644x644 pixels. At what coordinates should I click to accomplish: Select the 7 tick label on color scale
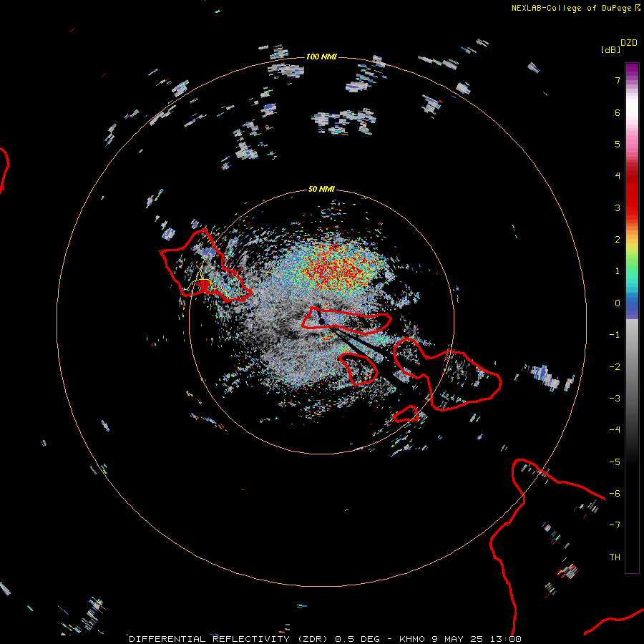(618, 80)
